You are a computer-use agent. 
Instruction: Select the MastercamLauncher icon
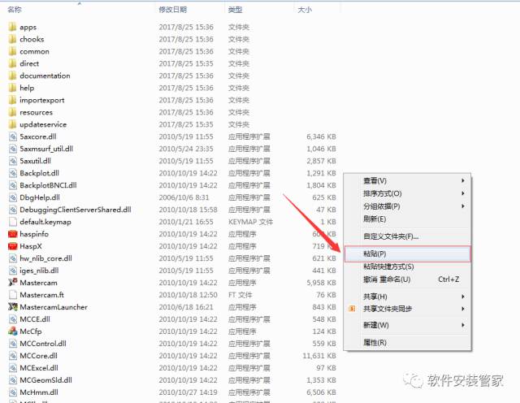pyautogui.click(x=12, y=307)
